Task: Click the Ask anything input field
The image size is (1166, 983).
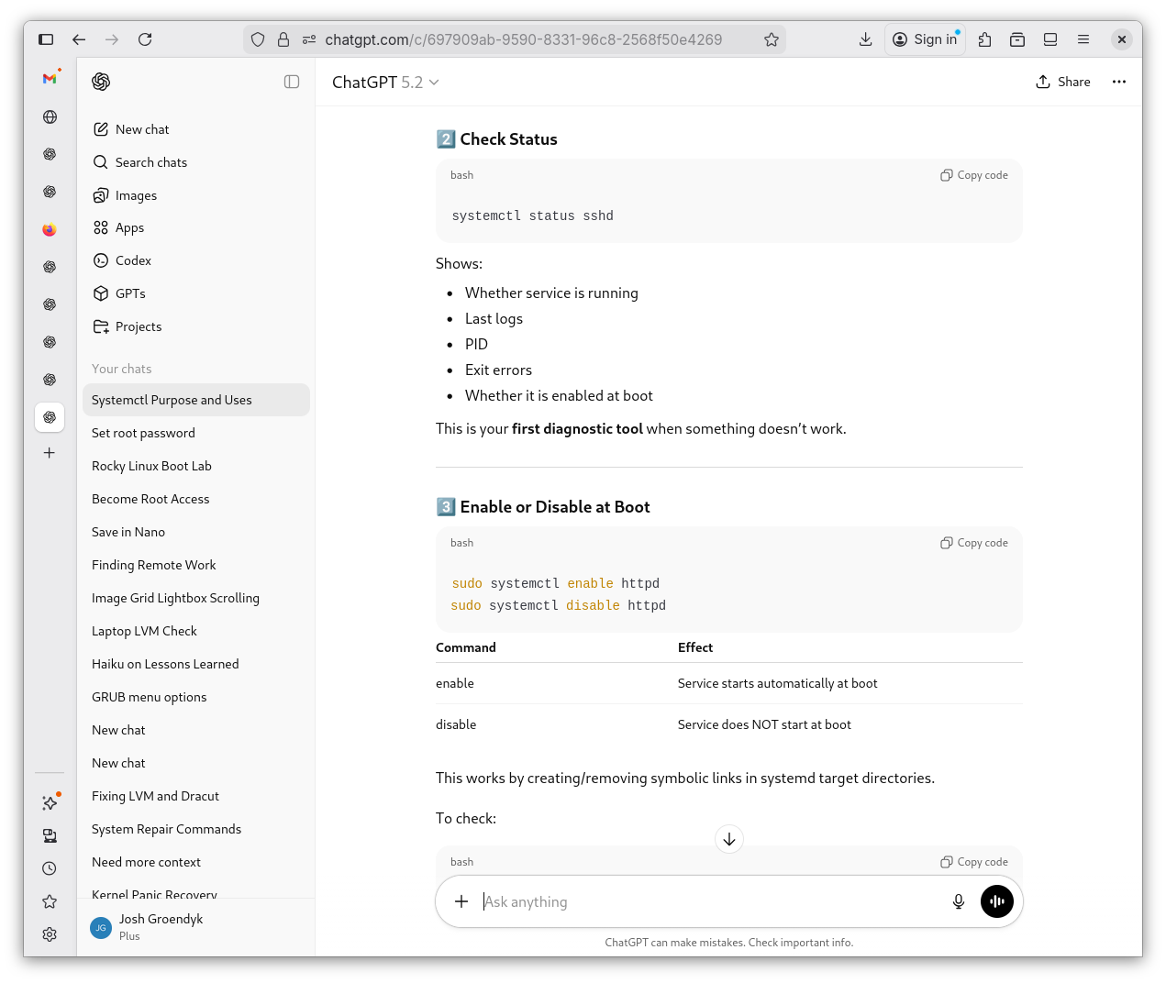Action: [x=706, y=901]
